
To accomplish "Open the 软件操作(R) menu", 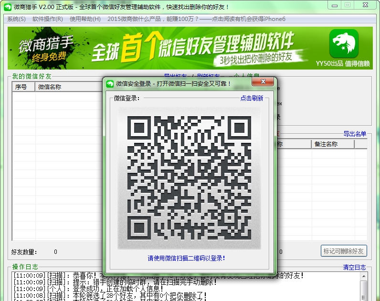I will point(48,19).
